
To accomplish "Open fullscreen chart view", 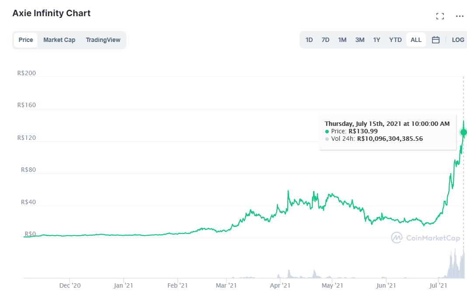I will coord(440,16).
